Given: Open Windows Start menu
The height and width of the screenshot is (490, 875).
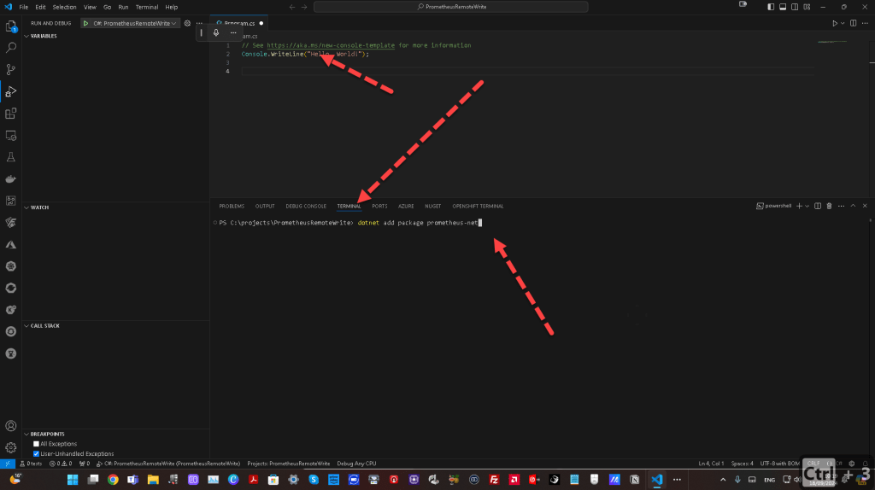Looking at the screenshot, I should click(73, 480).
